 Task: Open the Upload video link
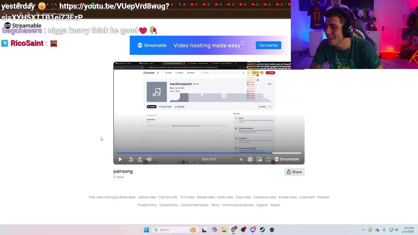point(147,197)
